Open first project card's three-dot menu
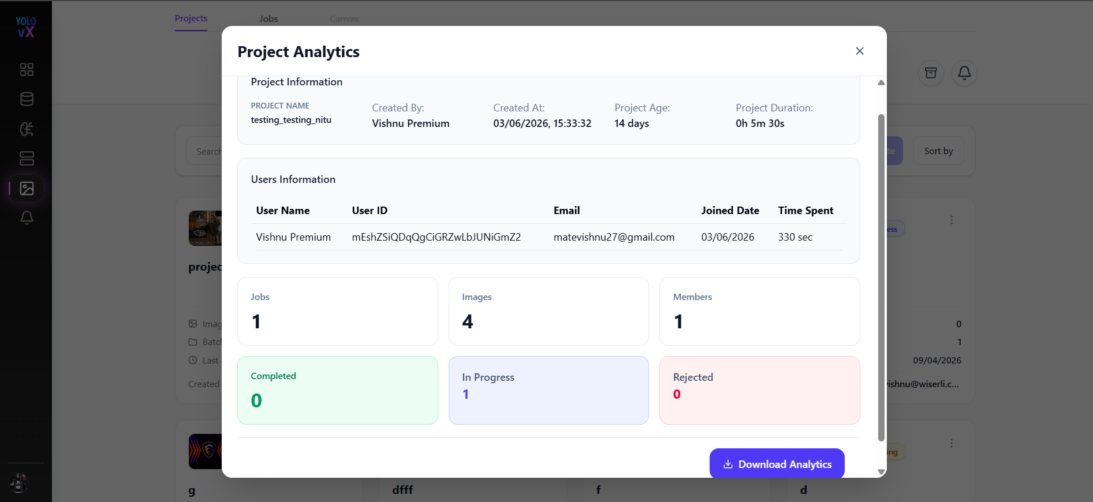The height and width of the screenshot is (502, 1093). tap(952, 220)
